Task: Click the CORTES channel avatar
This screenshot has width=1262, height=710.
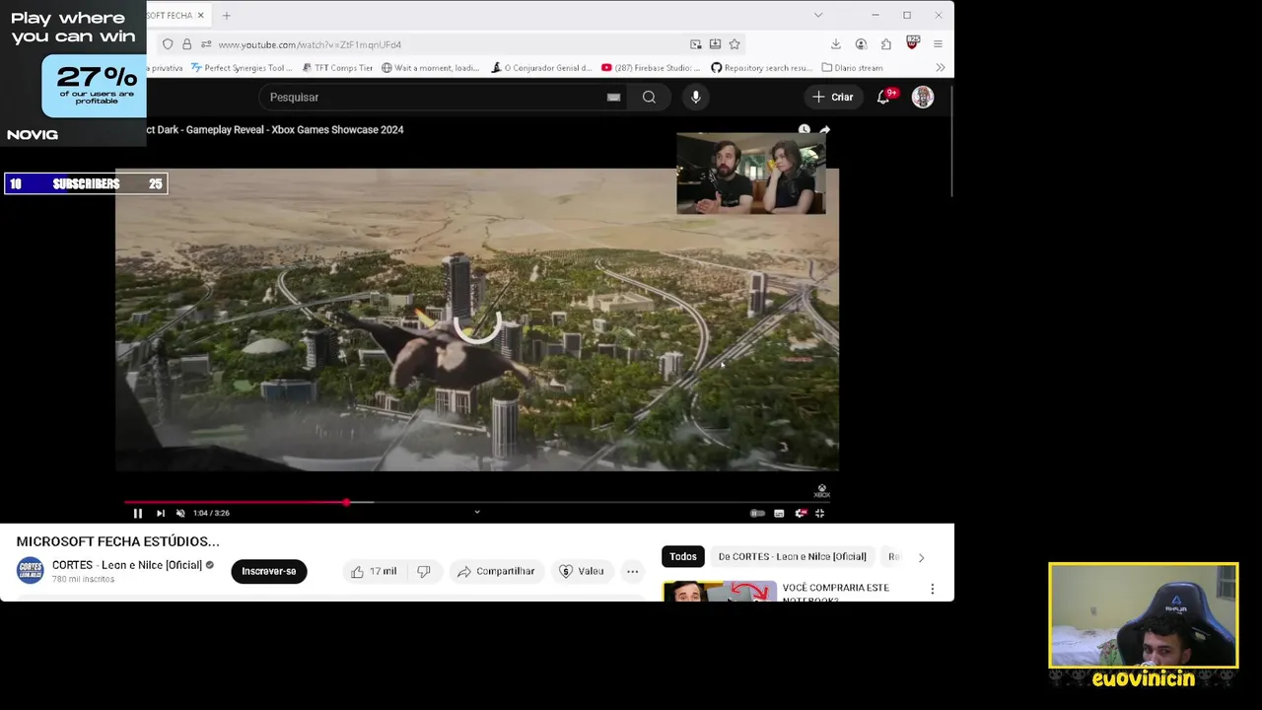Action: pyautogui.click(x=31, y=571)
